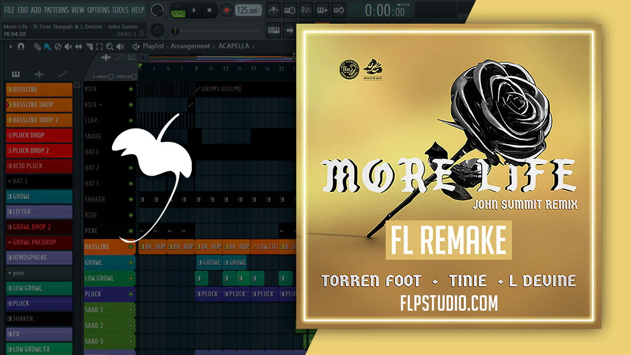Choose the Select marquee tool
The height and width of the screenshot is (355, 631).
pyautogui.click(x=99, y=46)
